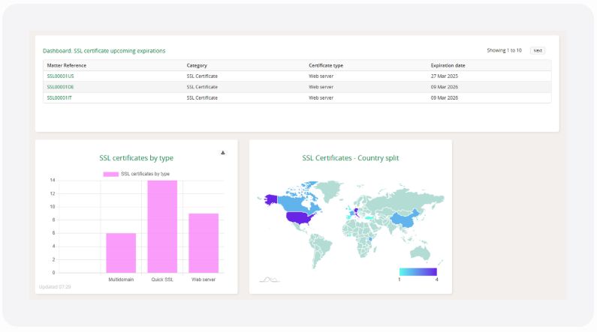Go to the Next page of results
This screenshot has height=332, width=597.
pyautogui.click(x=537, y=50)
